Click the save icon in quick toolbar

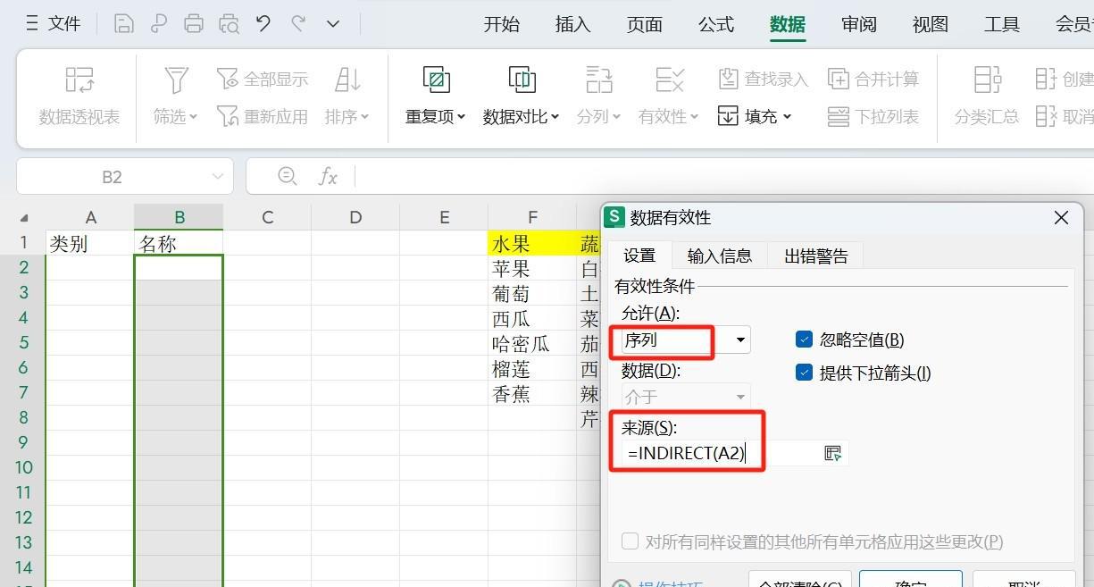point(124,23)
